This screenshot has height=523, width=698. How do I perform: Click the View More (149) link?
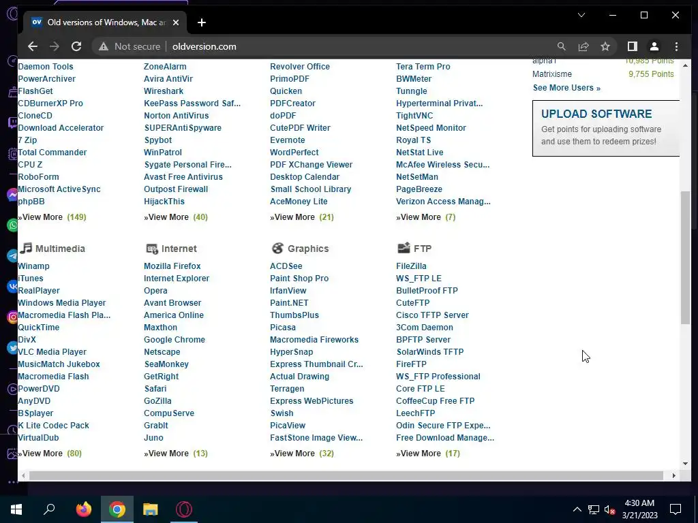click(52, 217)
